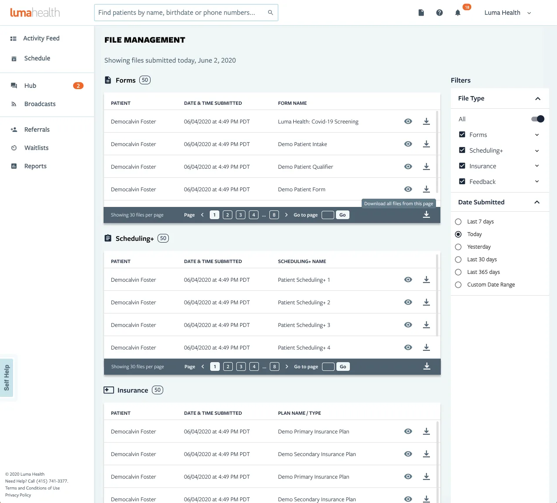Open Terms and Conditions of Use link
The width and height of the screenshot is (557, 503).
coord(33,488)
